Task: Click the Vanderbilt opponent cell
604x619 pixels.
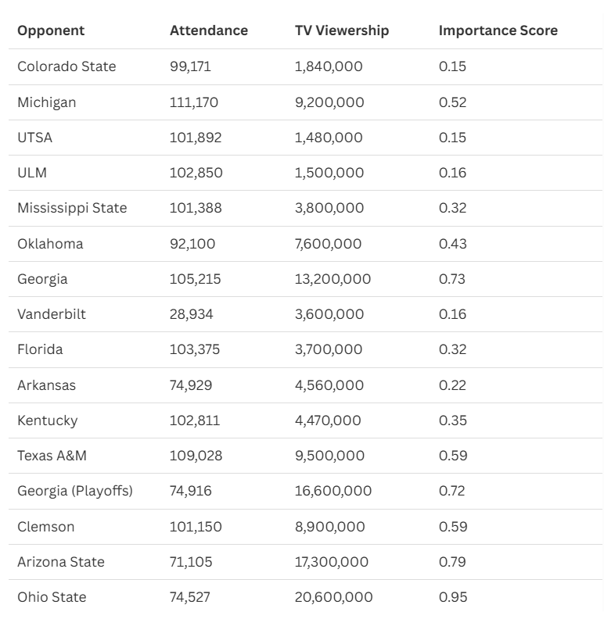Action: coord(52,314)
